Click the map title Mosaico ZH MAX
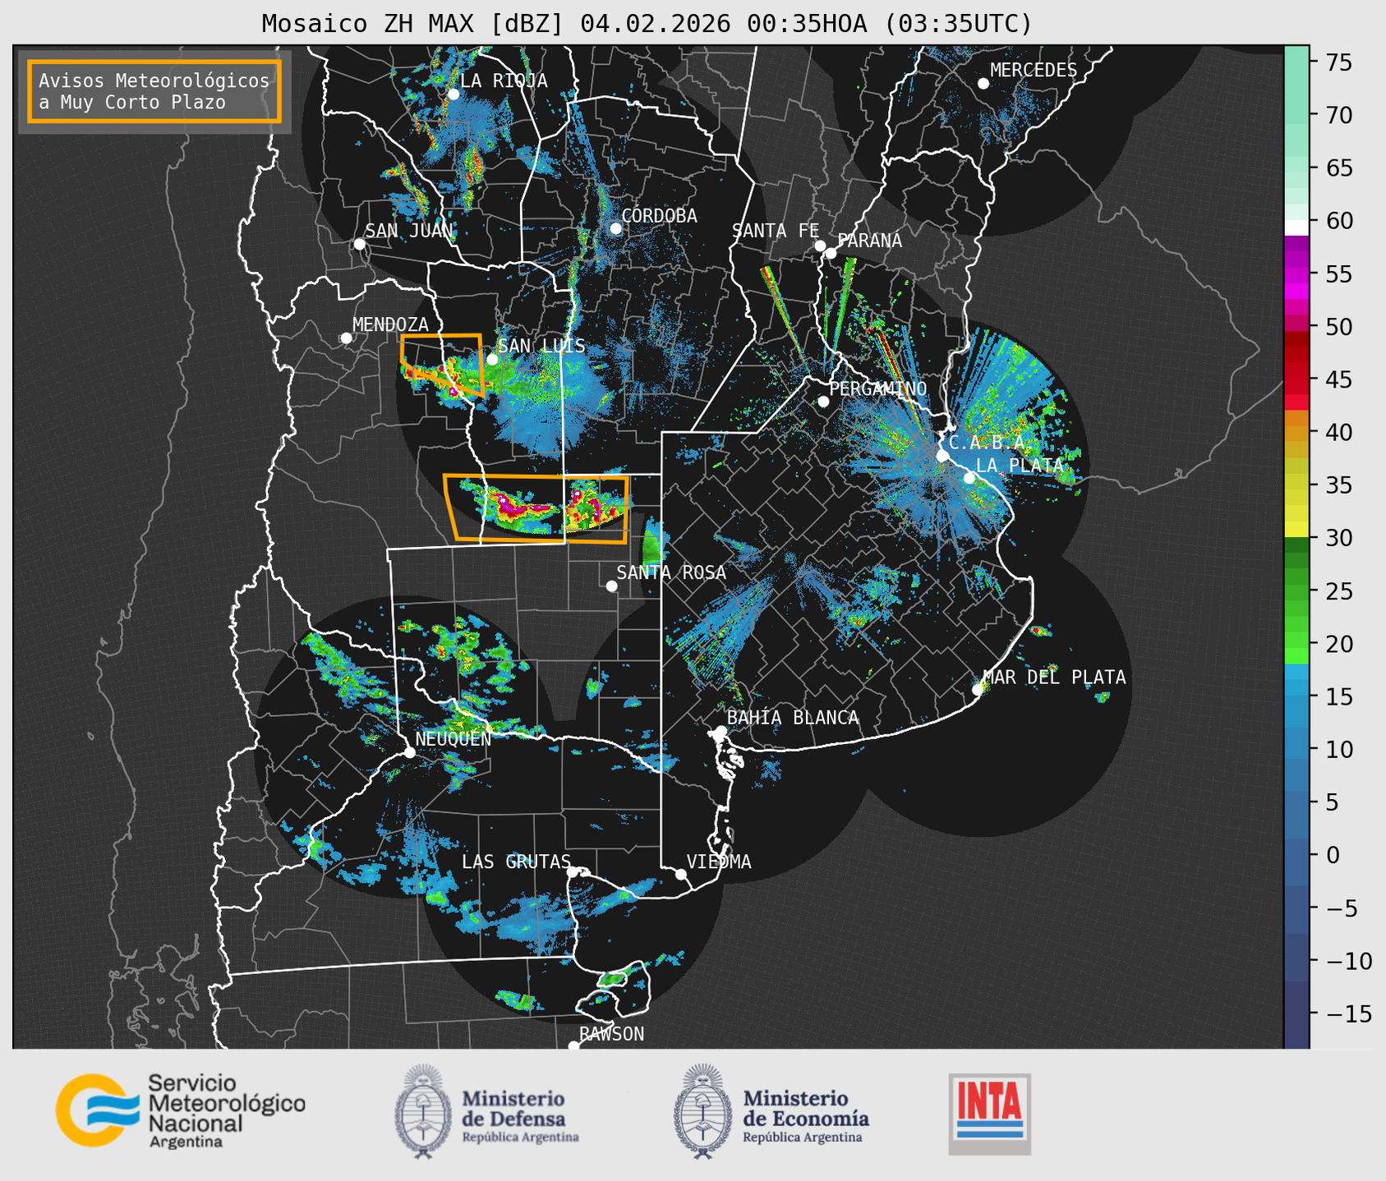Viewport: 1386px width, 1181px height. pyautogui.click(x=647, y=23)
